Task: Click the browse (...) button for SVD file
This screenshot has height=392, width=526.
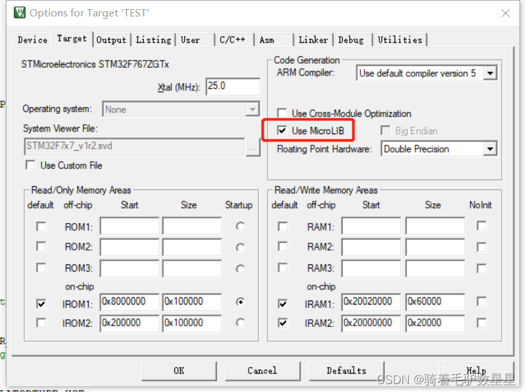Action: tap(253, 147)
